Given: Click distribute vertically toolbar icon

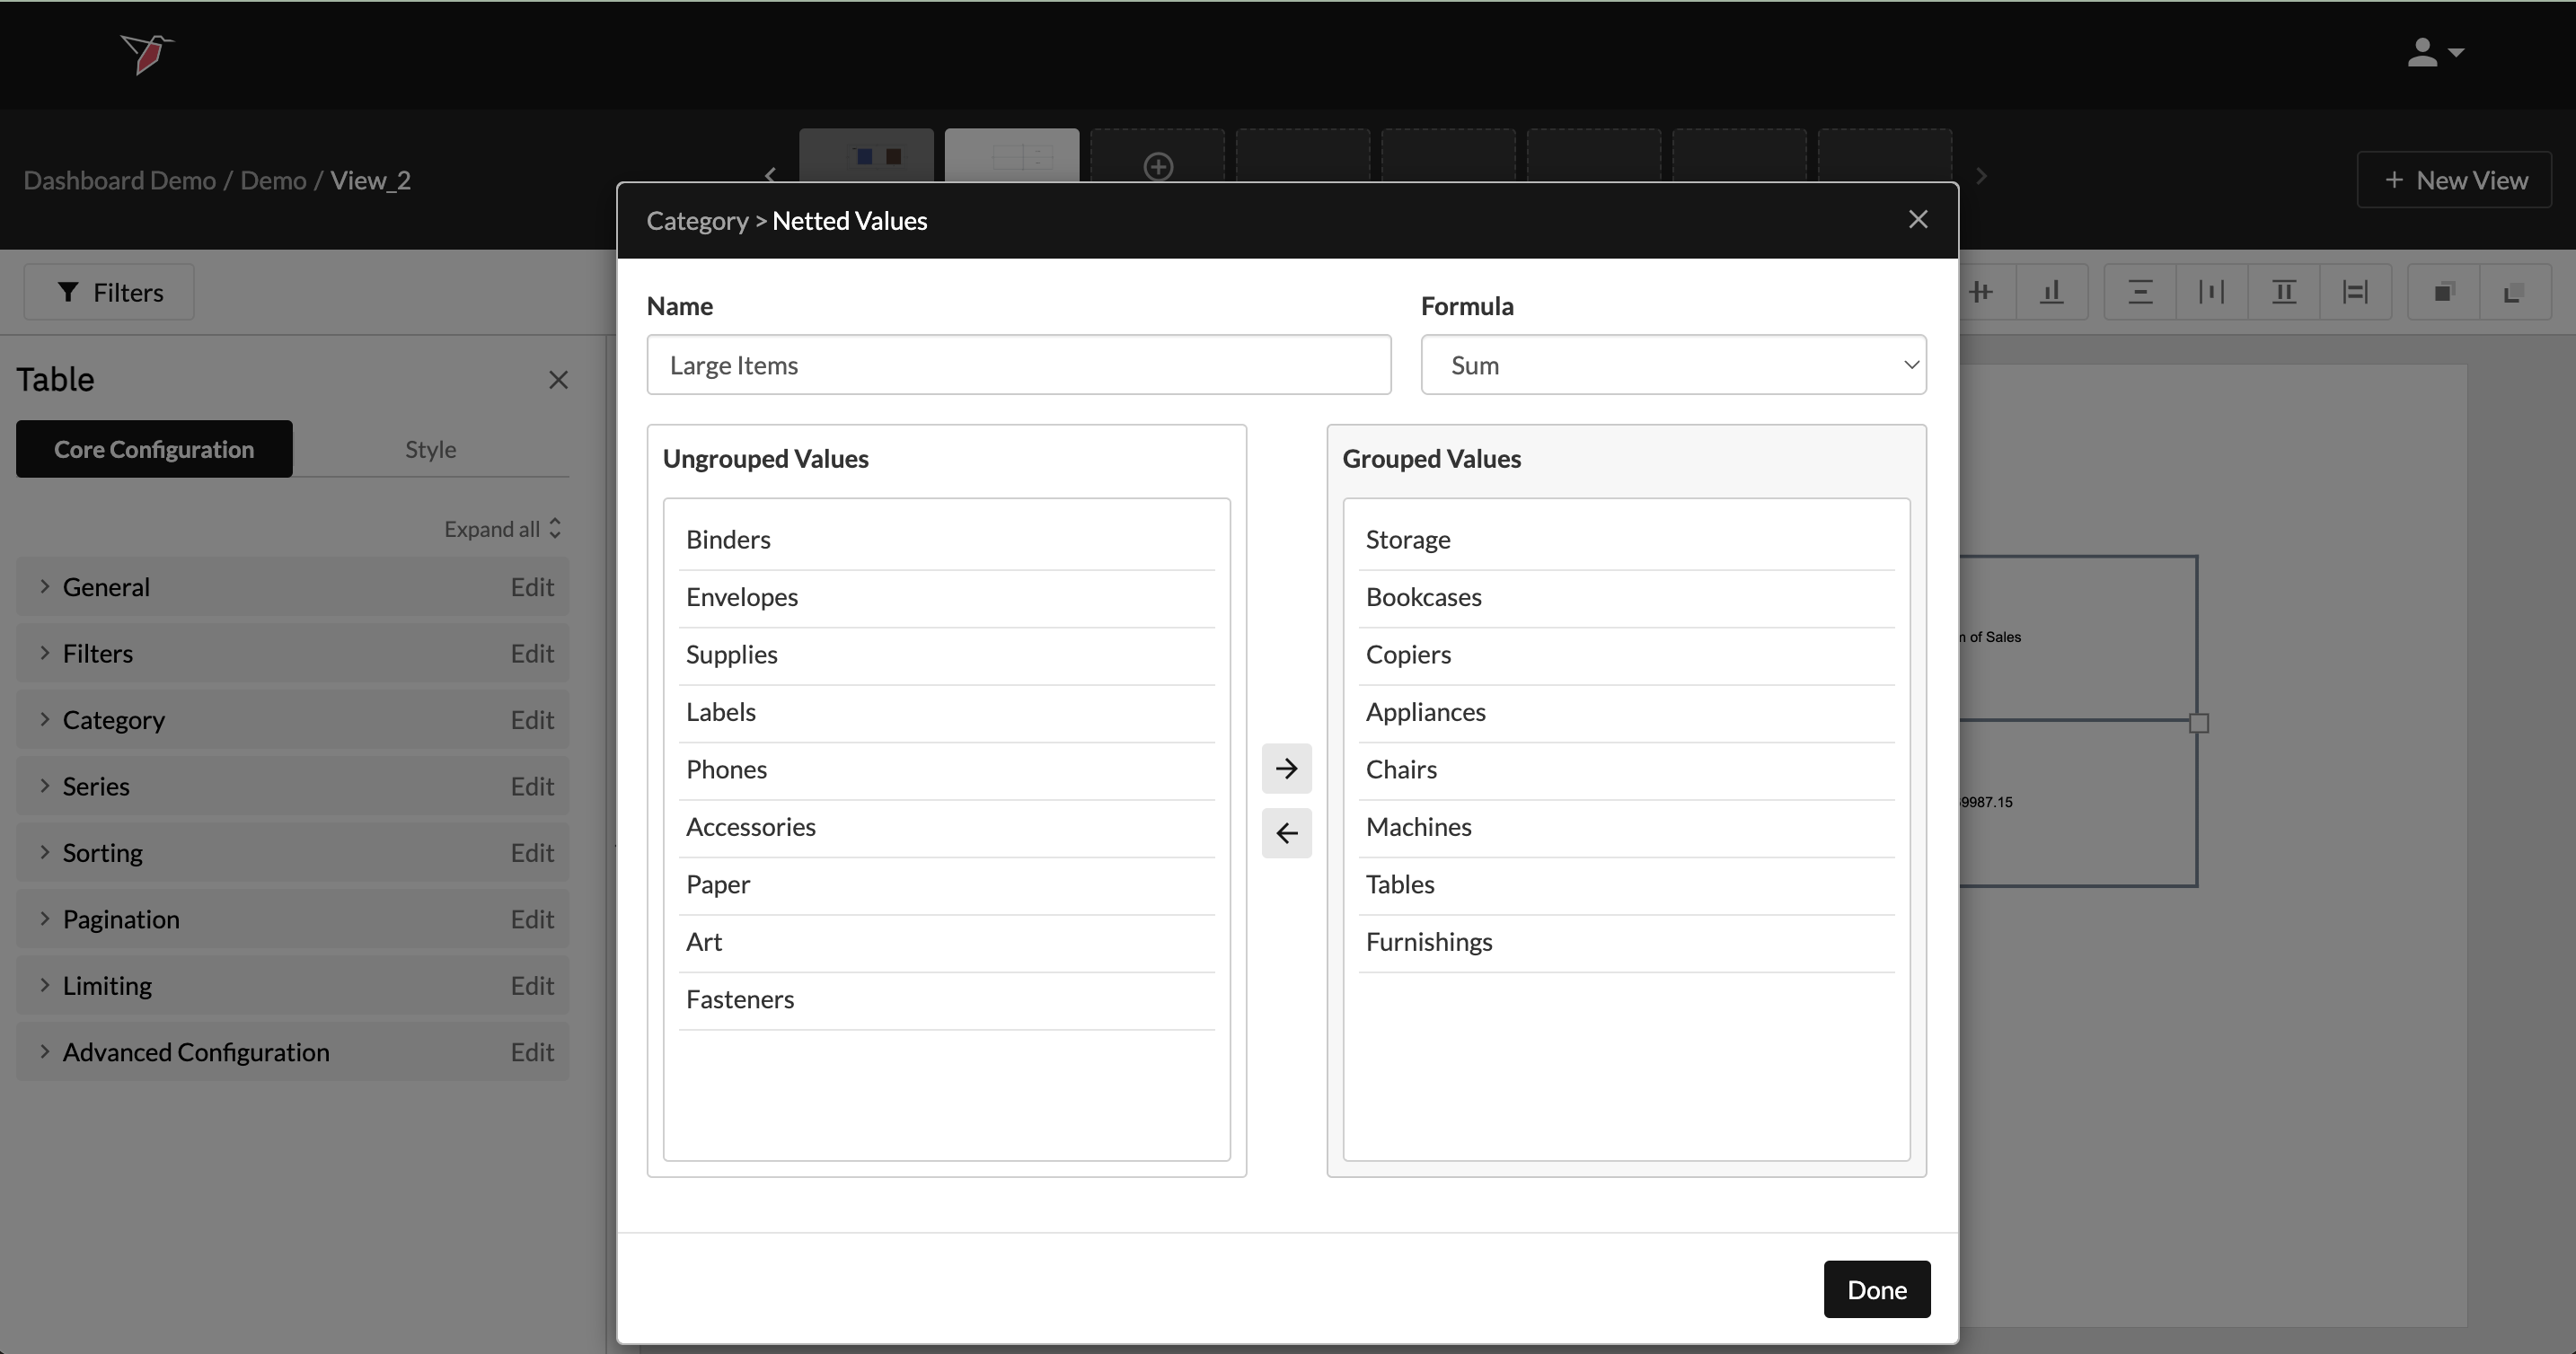Looking at the screenshot, I should click(x=2140, y=292).
